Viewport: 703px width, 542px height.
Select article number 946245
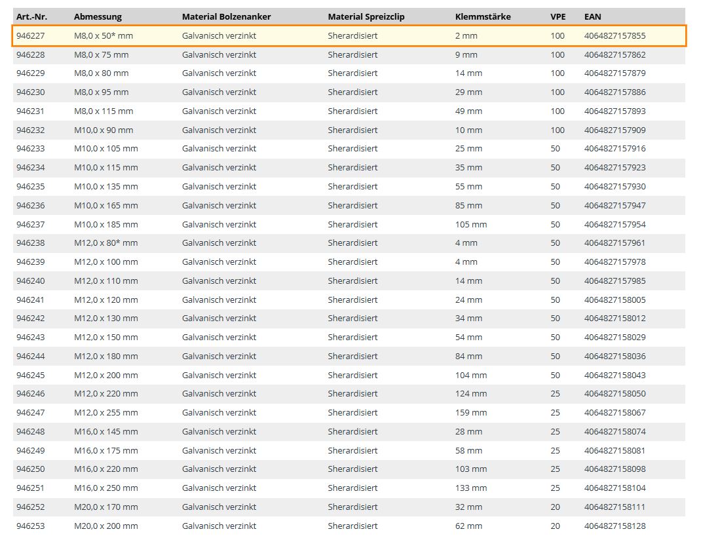31,376
